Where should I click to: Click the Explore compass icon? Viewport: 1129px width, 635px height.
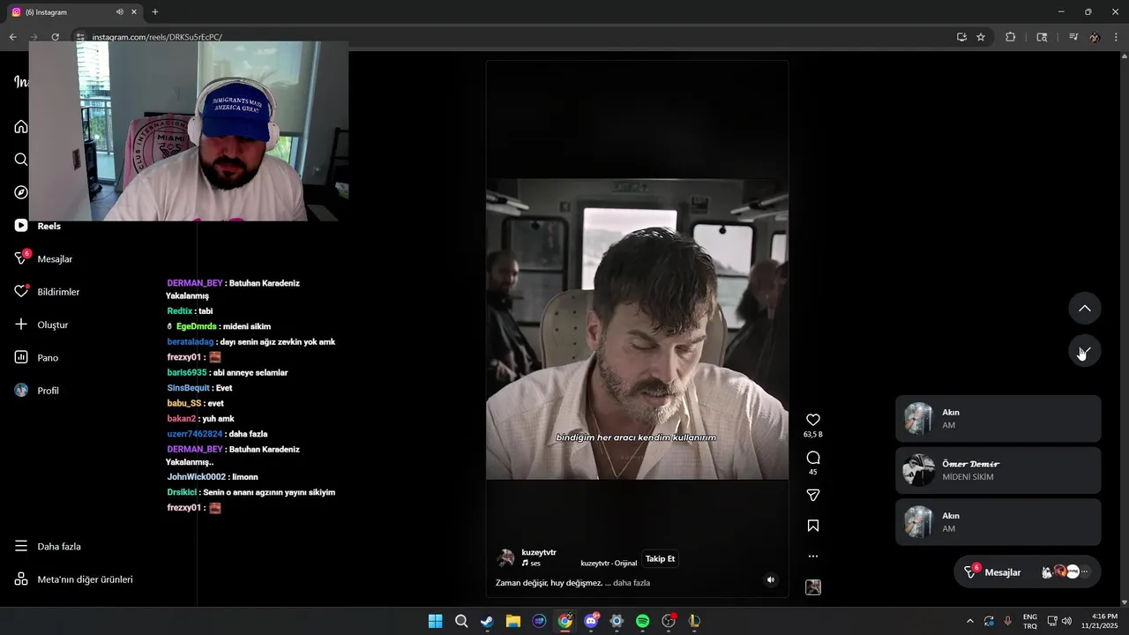click(21, 192)
